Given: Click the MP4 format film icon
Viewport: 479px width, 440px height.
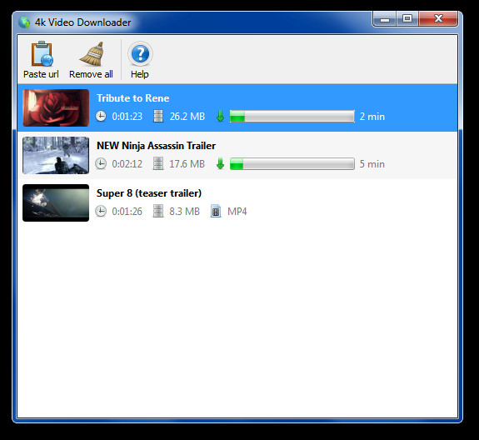Looking at the screenshot, I should 216,211.
